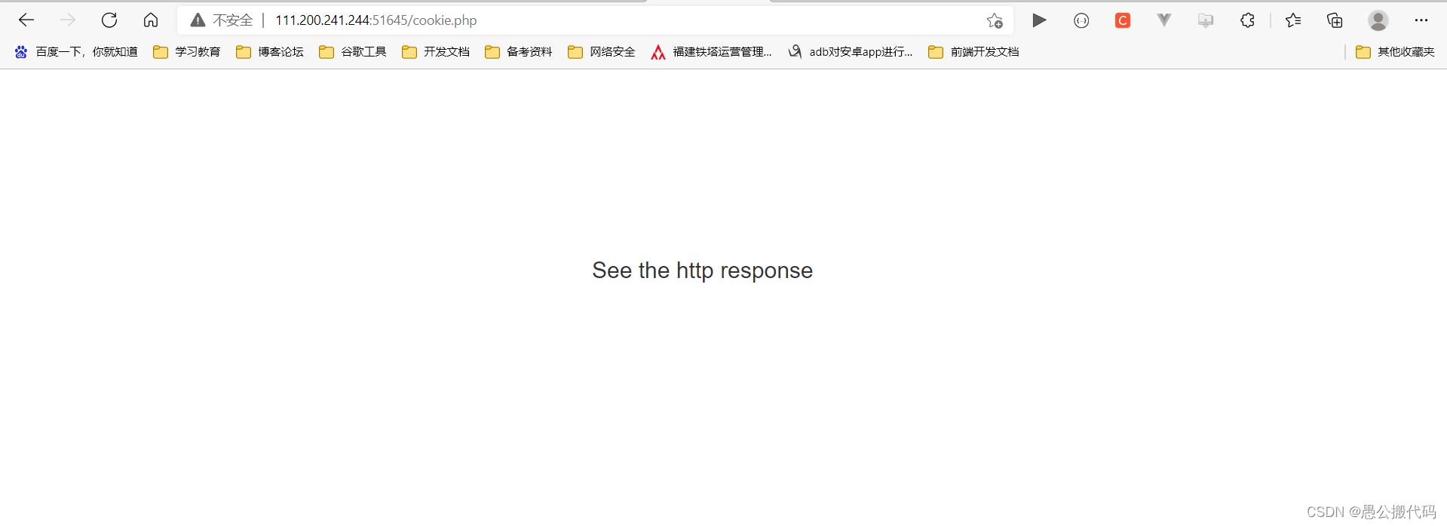Open the red C extension
Screen dimensions: 1447x526
1123,20
